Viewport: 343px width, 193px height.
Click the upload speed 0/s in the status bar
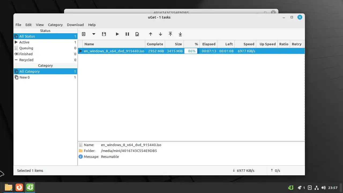click(x=275, y=170)
